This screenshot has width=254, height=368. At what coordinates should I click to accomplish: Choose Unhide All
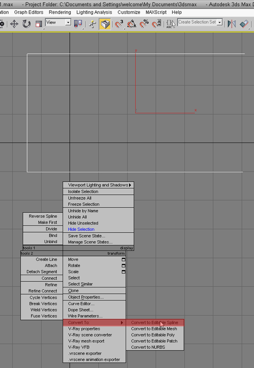pyautogui.click(x=98, y=217)
